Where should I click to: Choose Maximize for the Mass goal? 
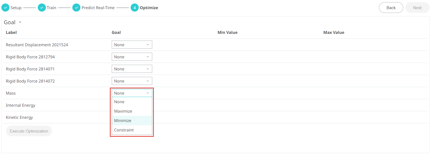[123, 111]
